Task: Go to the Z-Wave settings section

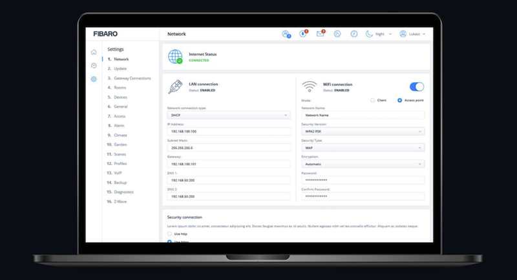Action: 120,201
